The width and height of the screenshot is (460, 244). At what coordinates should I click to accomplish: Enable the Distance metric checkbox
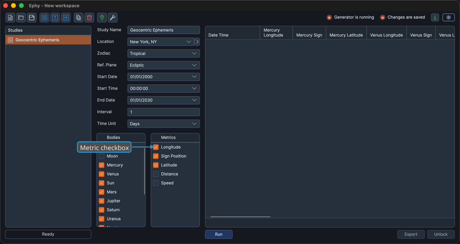156,174
